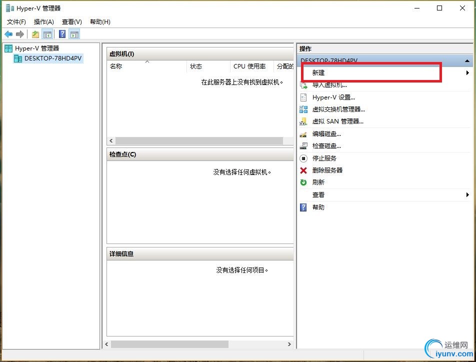This screenshot has height=362, width=476.
Task: Expand the 新建 submenu in the actions pane
Action: pyautogui.click(x=467, y=72)
